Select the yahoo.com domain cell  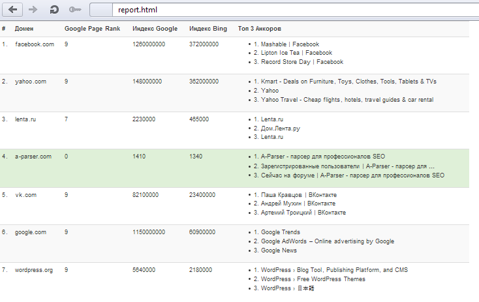pyautogui.click(x=31, y=82)
